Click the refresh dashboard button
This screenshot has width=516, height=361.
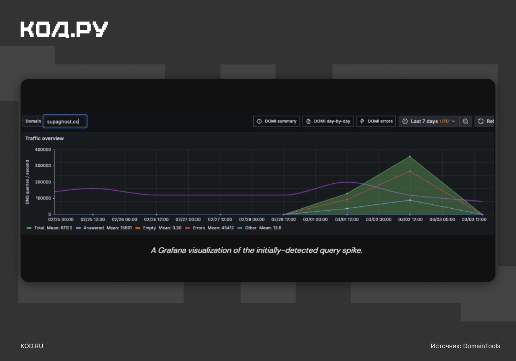(485, 121)
